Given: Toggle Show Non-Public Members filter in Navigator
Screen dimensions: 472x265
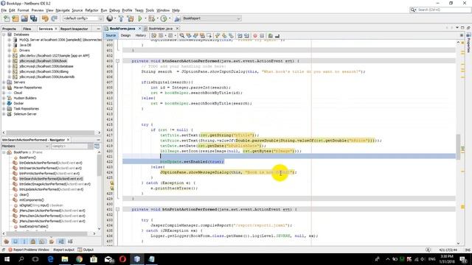Looking at the screenshot, I should pos(33,241).
